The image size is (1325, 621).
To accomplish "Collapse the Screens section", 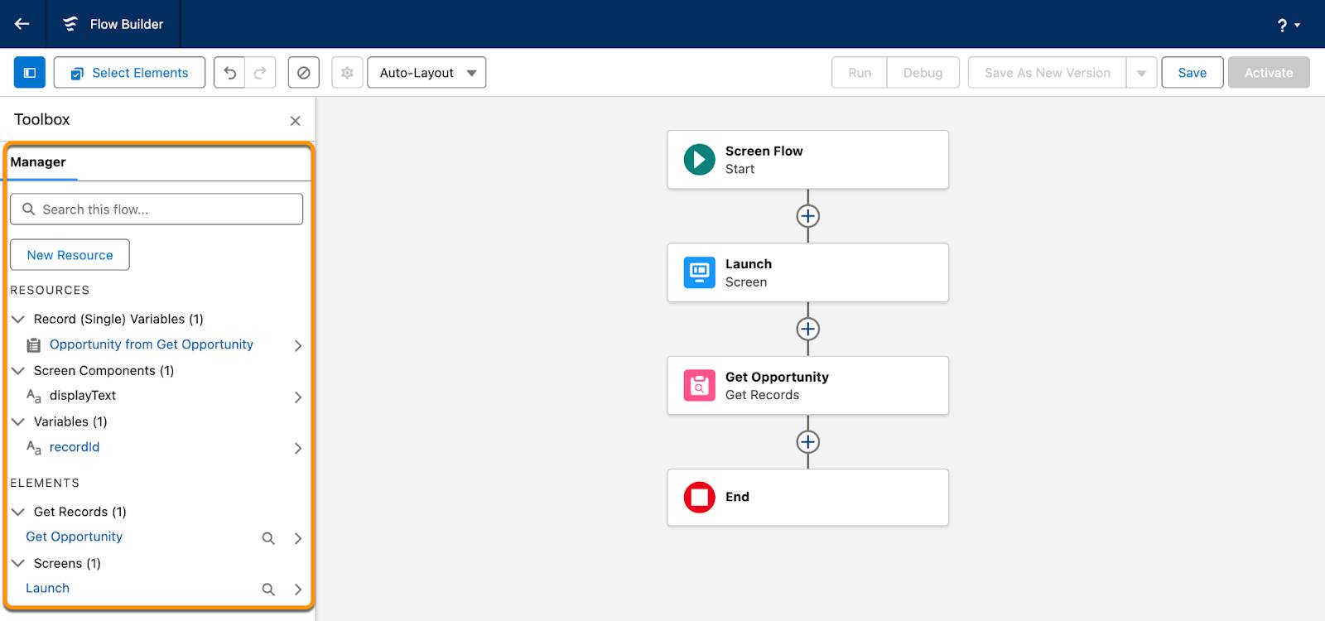I will 18,563.
